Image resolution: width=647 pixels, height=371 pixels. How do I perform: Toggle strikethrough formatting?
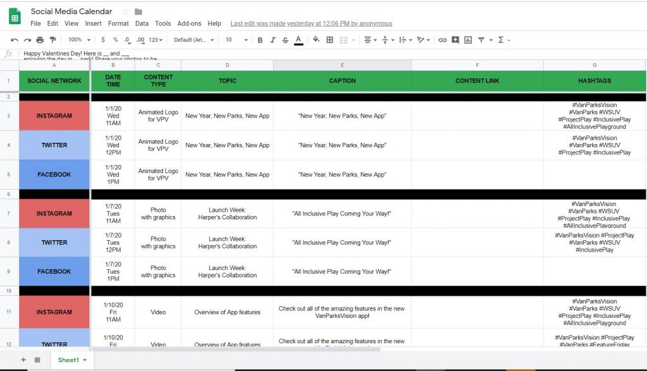point(285,40)
